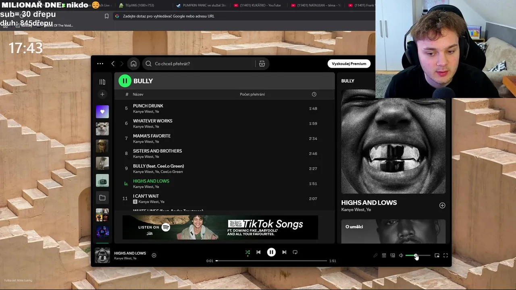The width and height of the screenshot is (516, 290).
Task: Switch to PUMPKIN PANIC browser tab
Action: click(x=201, y=5)
